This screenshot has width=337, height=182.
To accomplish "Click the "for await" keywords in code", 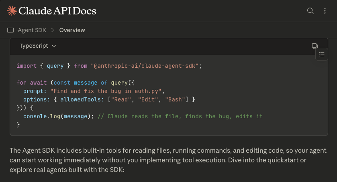I will (32, 83).
